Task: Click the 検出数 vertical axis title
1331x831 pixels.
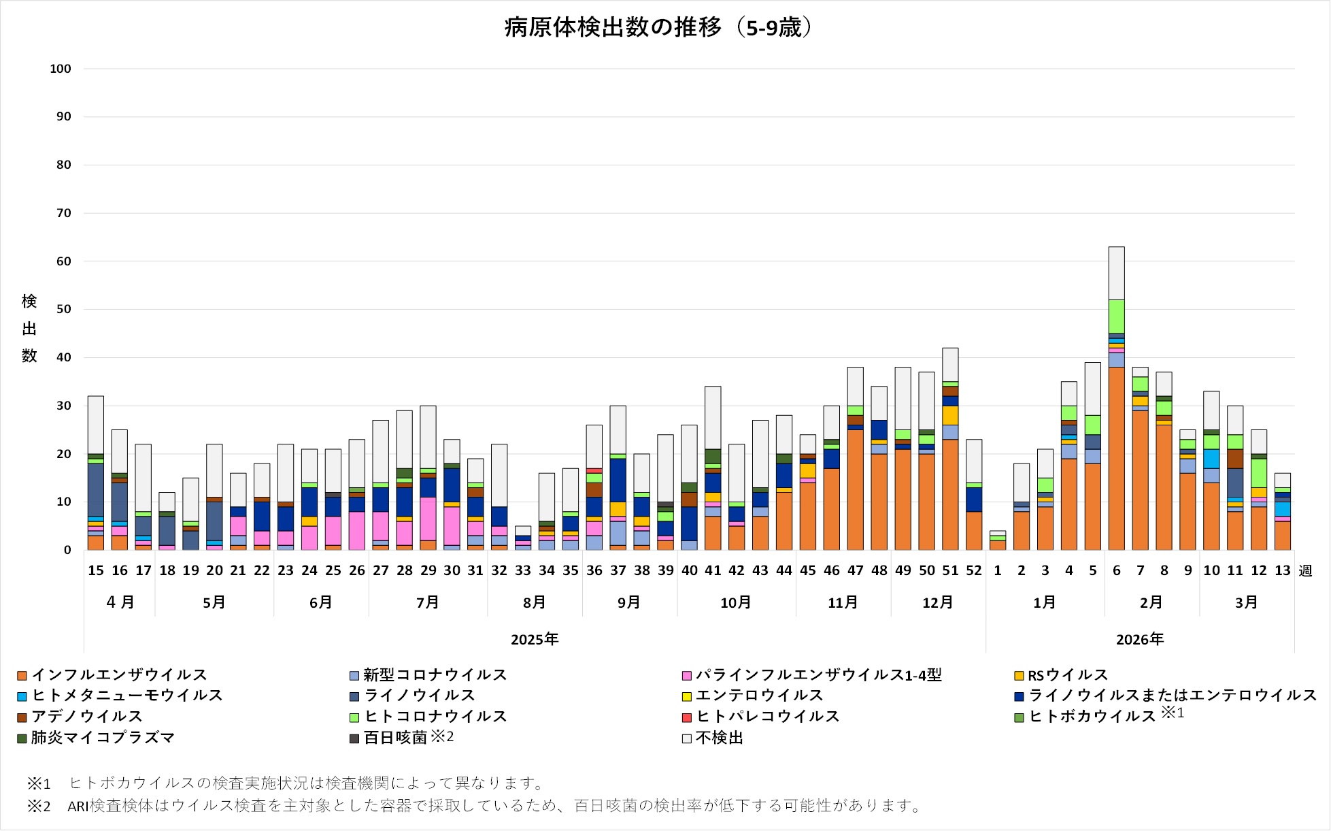Action: [x=29, y=329]
